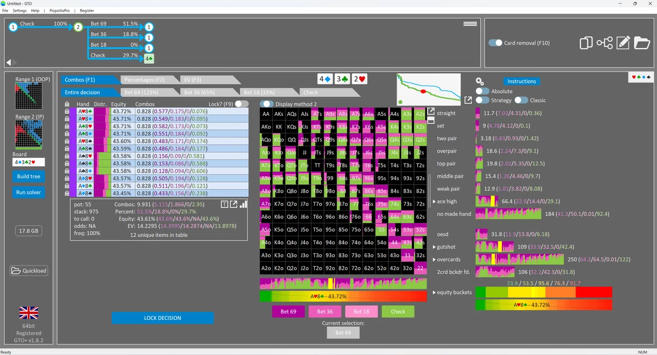The height and width of the screenshot is (355, 657).
Task: Select the magenta Bet 69 action swatch
Action: click(x=289, y=312)
